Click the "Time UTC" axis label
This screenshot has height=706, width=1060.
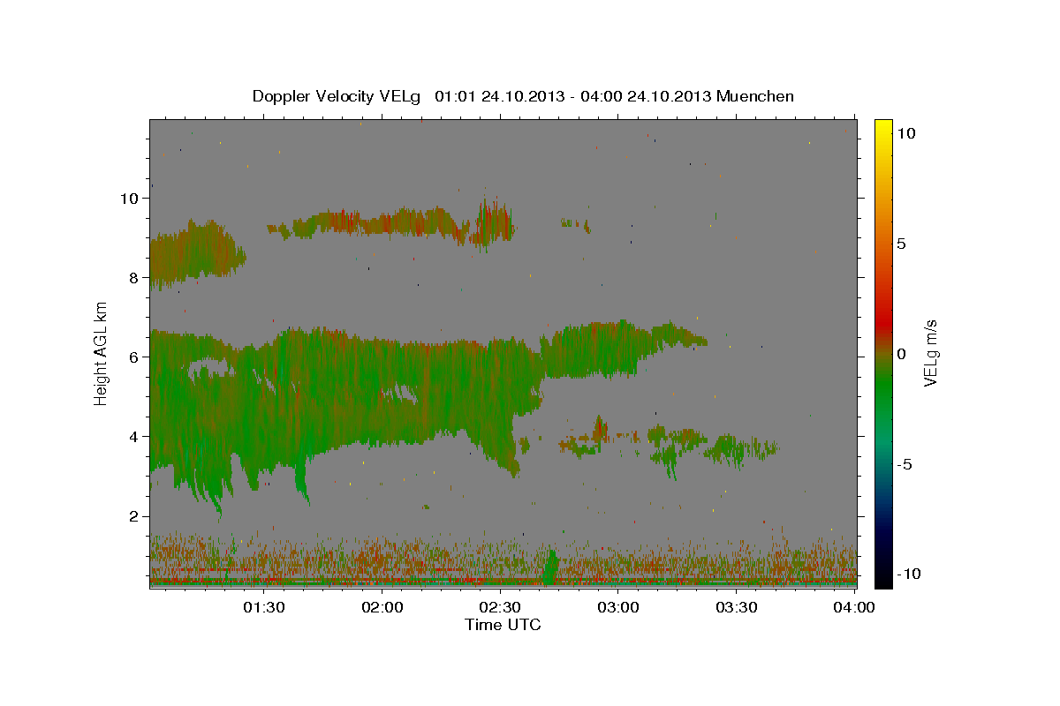click(503, 625)
